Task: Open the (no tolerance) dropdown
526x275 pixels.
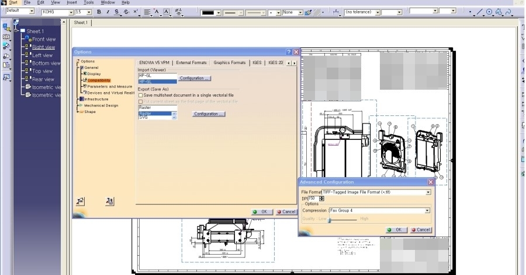Action: coord(378,12)
